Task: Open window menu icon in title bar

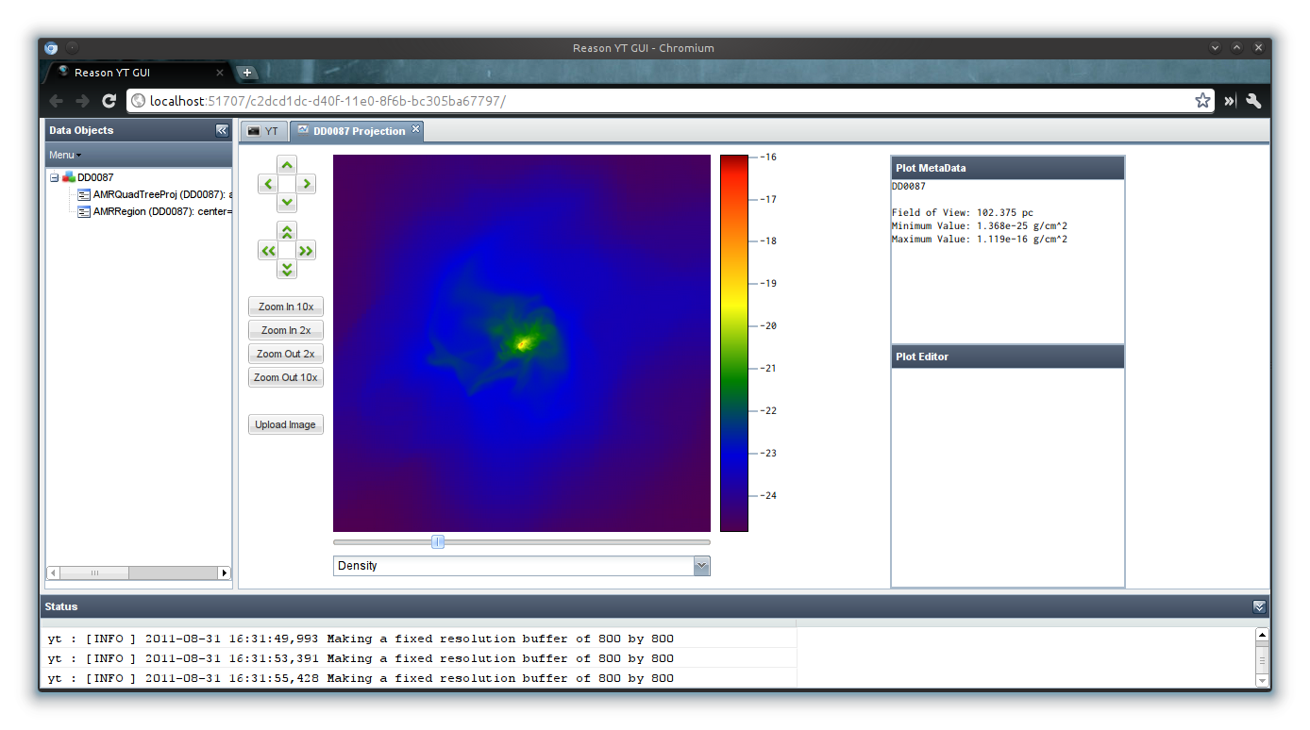Action: [51, 48]
